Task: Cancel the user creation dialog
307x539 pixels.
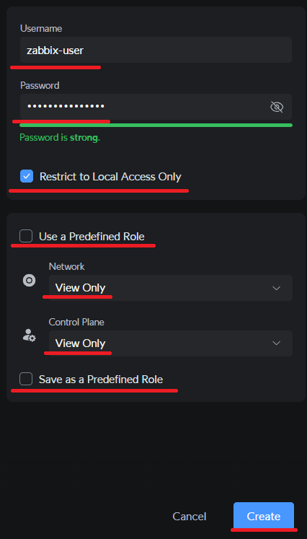Action: point(190,517)
